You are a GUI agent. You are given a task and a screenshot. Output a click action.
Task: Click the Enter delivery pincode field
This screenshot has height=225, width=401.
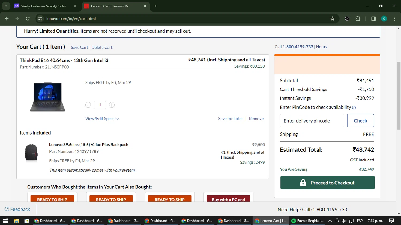tap(312, 121)
